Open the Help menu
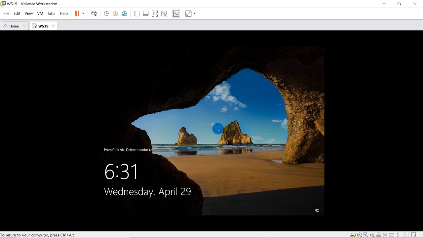Image resolution: width=423 pixels, height=238 pixels. [x=64, y=14]
